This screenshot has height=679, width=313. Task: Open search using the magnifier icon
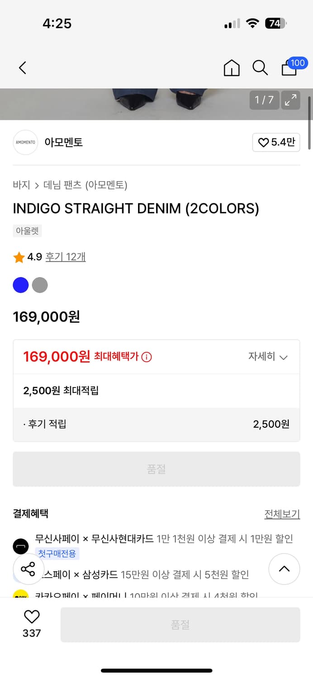tap(260, 68)
